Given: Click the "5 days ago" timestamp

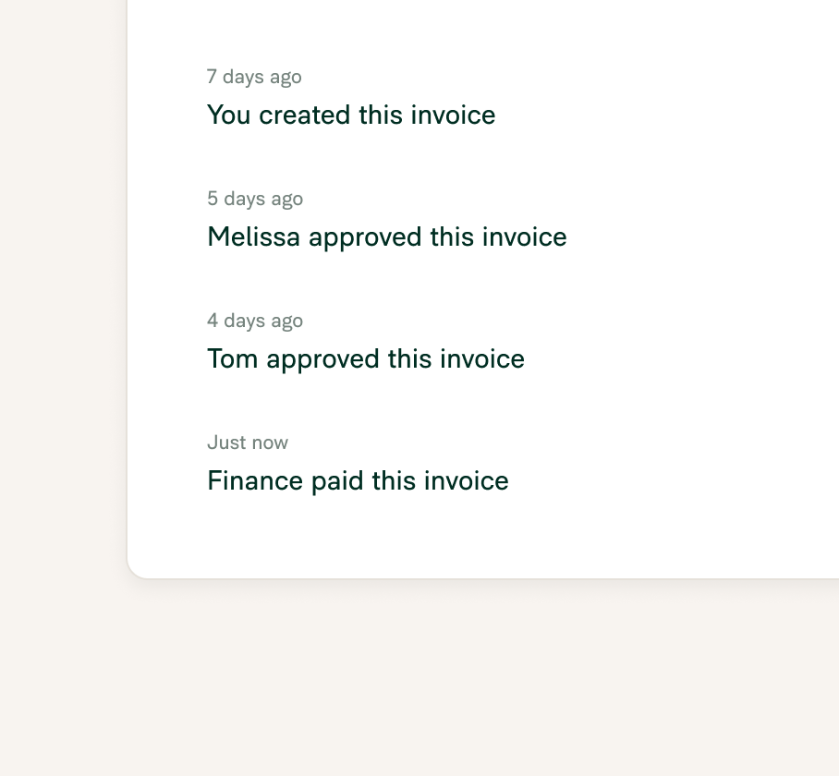Looking at the screenshot, I should click(x=255, y=199).
